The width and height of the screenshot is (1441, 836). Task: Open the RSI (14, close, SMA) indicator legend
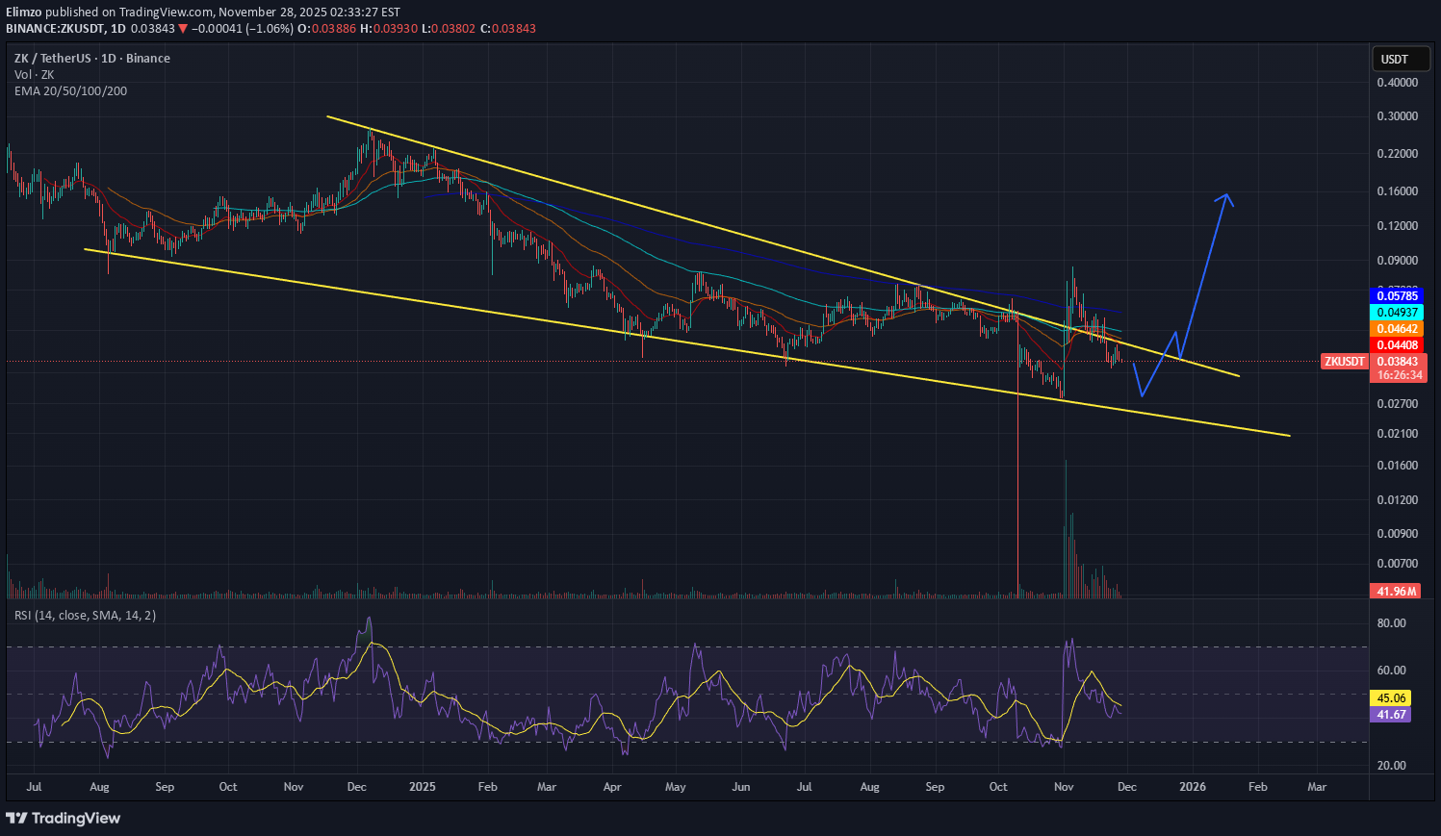point(85,616)
